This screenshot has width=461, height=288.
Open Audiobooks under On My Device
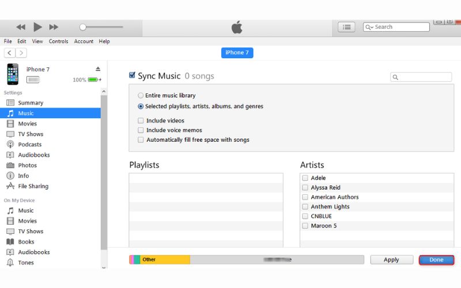click(x=50, y=252)
